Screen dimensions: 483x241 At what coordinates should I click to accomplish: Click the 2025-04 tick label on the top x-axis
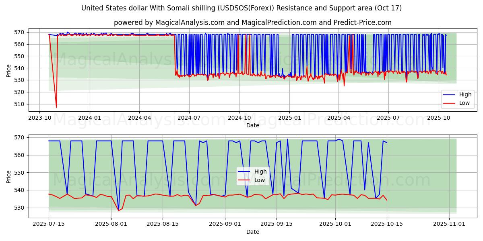(339, 118)
